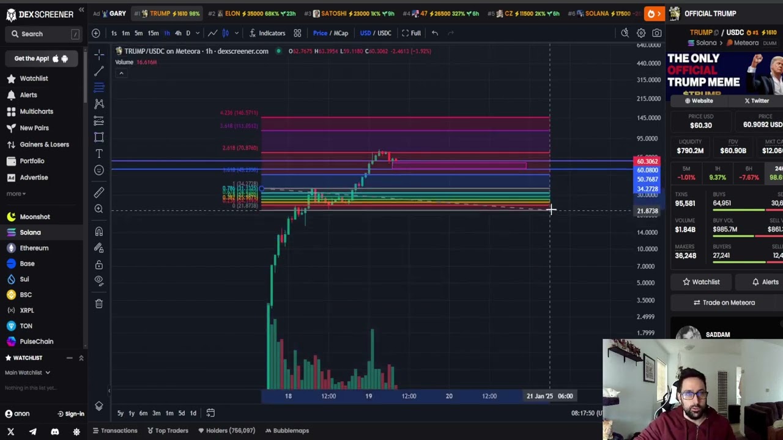Select the Text annotation tool
Viewport: 783px width, 440px height.
[98, 153]
